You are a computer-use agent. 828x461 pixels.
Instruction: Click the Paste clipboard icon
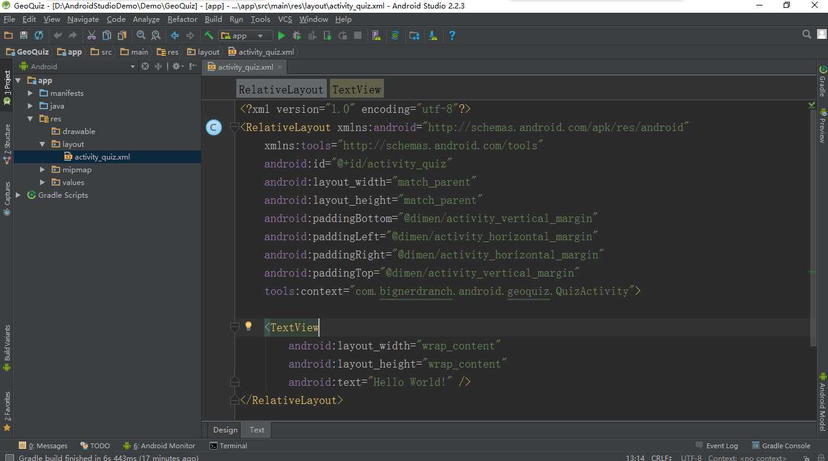pyautogui.click(x=122, y=36)
